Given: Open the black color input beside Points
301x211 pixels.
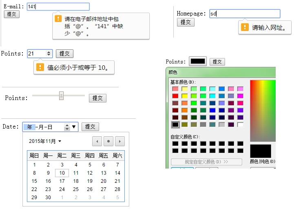Looking at the screenshot, I should (197, 62).
